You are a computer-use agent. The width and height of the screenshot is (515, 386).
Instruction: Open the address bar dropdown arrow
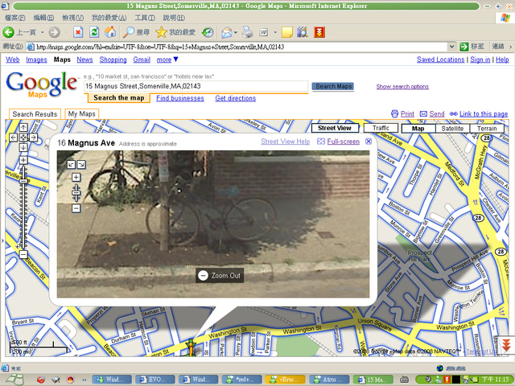(451, 47)
